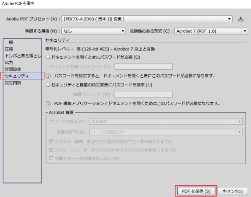Viewport: 251px width, 197px height.
Task: Toggle テキスト、画像のコピーを有効にする checkbox
Action: coord(51,141)
